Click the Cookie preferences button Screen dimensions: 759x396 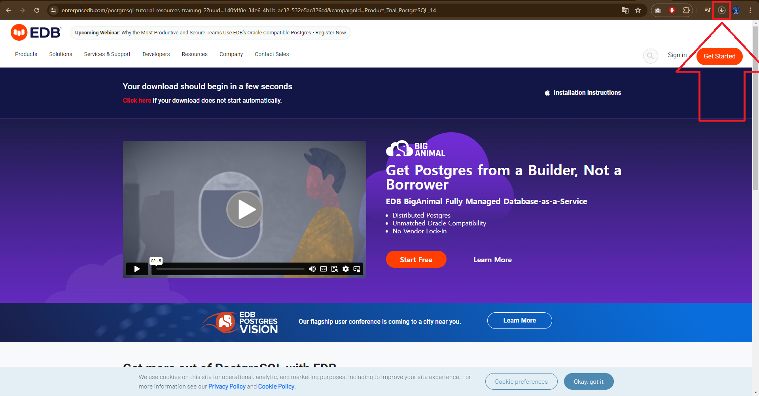pyautogui.click(x=521, y=381)
